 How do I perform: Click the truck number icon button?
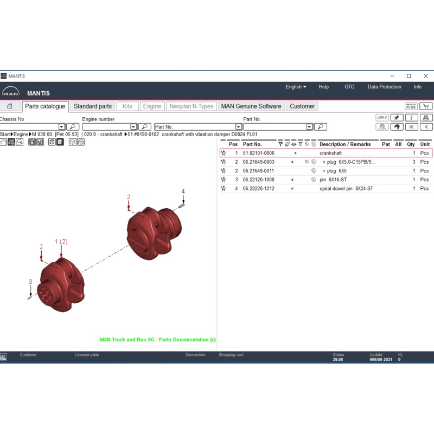pyautogui.click(x=382, y=118)
